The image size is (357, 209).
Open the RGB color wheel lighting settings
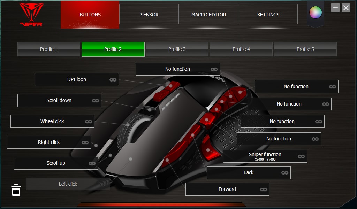click(316, 13)
